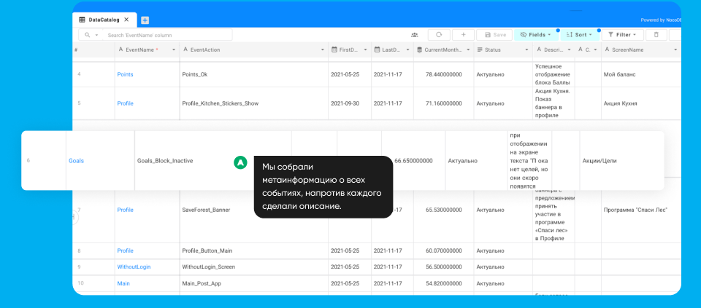Image resolution: width=701 pixels, height=308 pixels.
Task: Click the add new row plus icon
Action: [x=463, y=34]
